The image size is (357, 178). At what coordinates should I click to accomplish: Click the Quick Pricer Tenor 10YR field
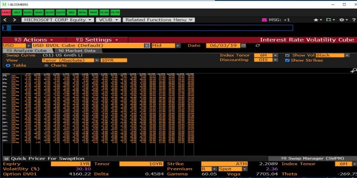pos(141,164)
